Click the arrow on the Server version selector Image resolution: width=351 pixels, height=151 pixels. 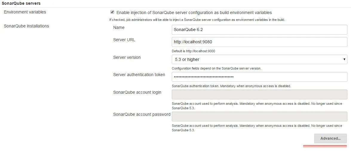coord(345,59)
